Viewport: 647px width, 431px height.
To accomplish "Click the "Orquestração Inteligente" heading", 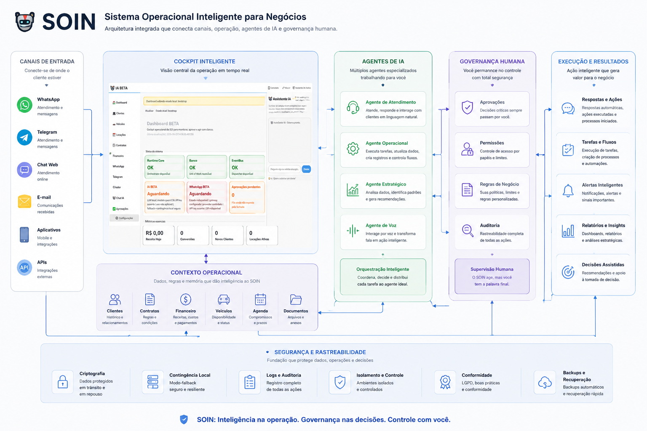I will (x=383, y=269).
